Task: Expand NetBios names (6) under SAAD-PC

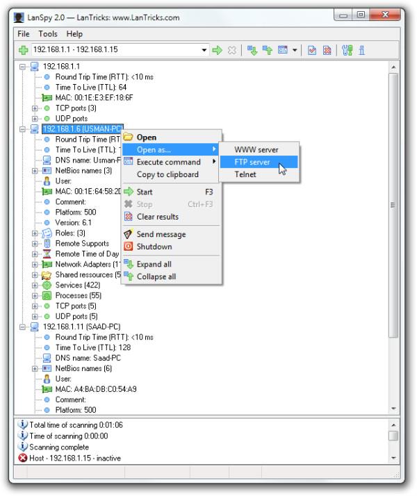Action: 35,368
